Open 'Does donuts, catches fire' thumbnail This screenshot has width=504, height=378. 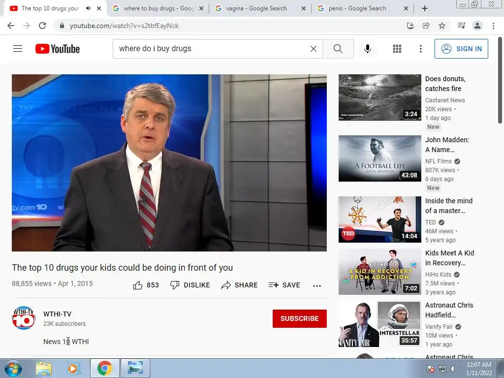pos(379,97)
